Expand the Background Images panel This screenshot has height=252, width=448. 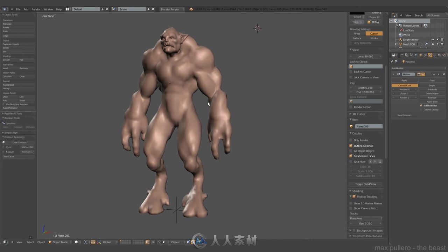(x=351, y=230)
